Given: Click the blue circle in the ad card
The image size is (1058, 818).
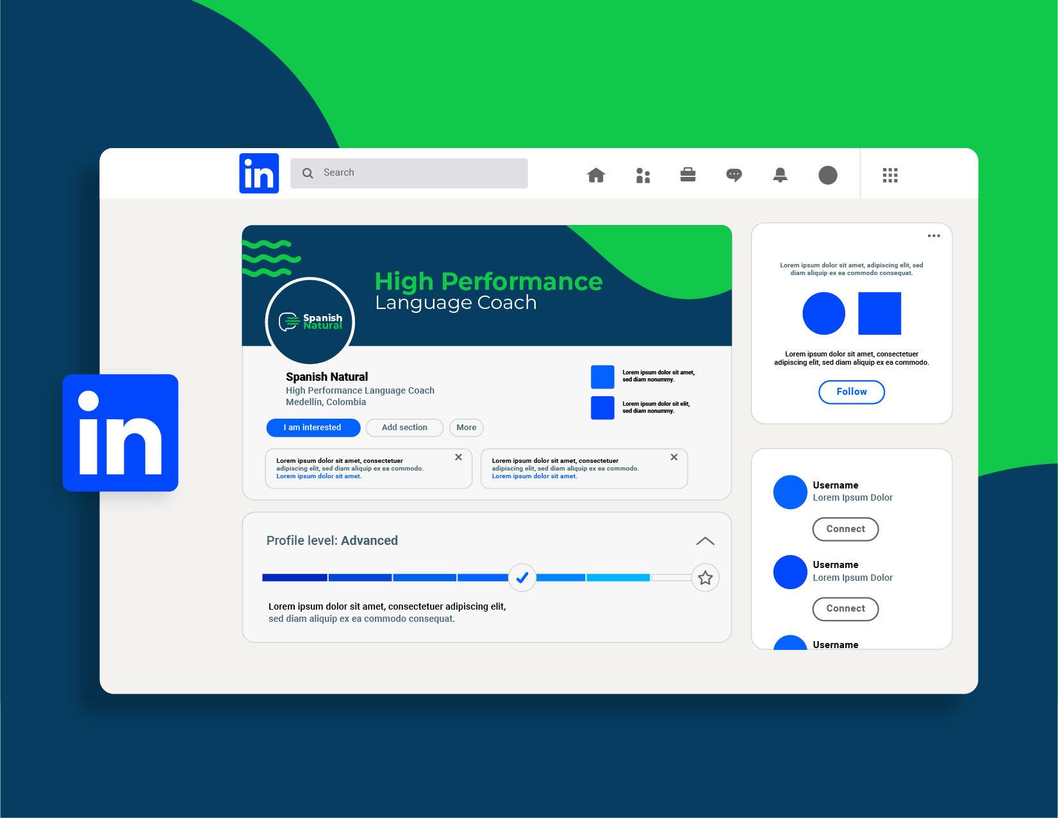Looking at the screenshot, I should 823,313.
